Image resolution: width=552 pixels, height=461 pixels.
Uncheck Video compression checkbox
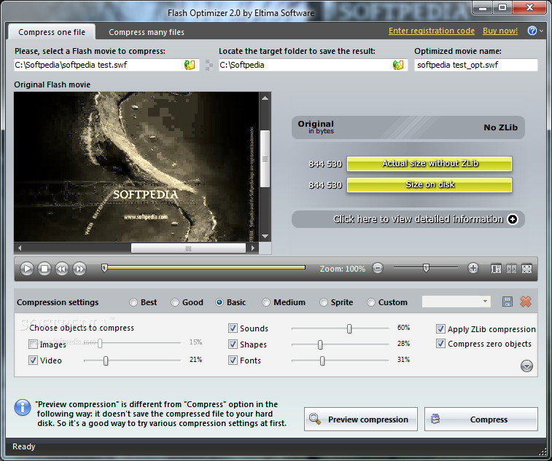(33, 360)
